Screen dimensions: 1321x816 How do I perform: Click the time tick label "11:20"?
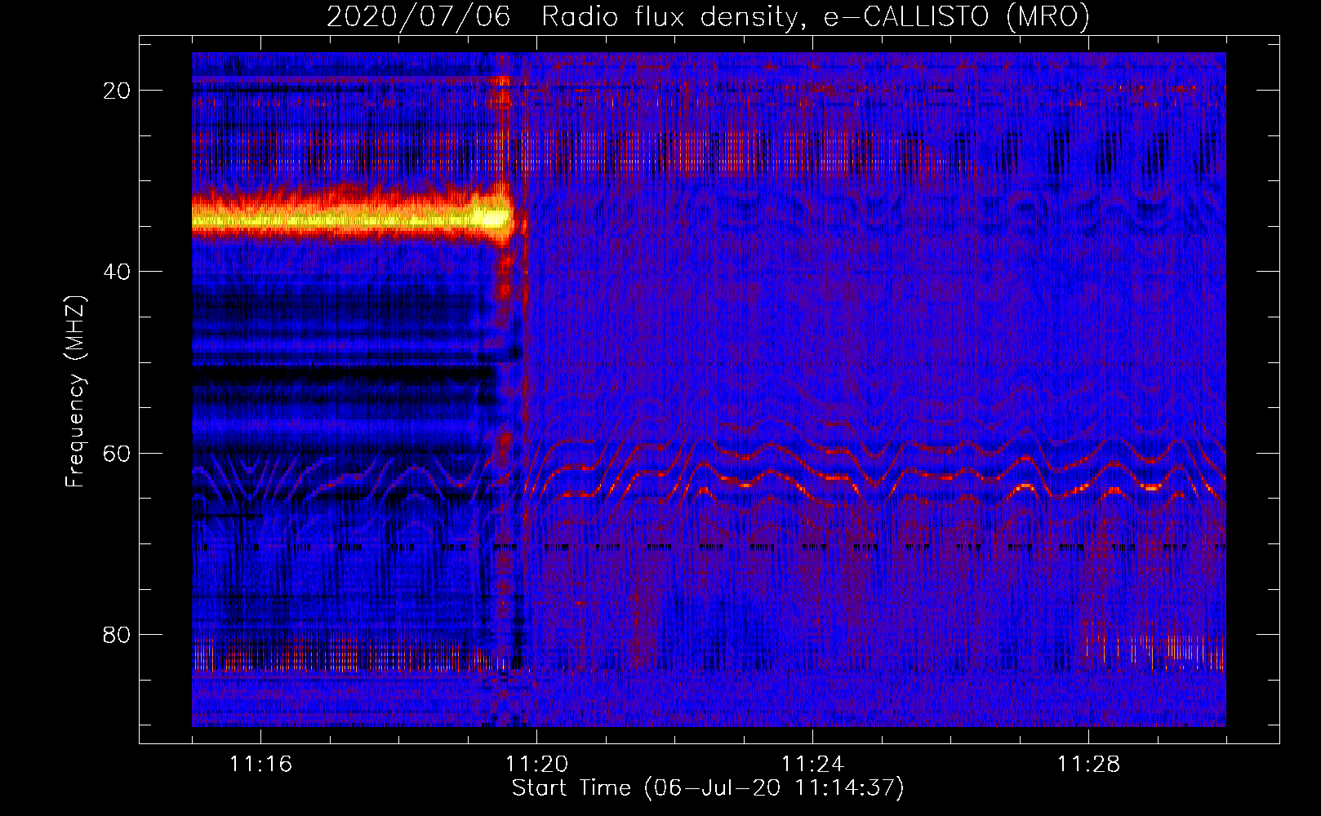536,765
